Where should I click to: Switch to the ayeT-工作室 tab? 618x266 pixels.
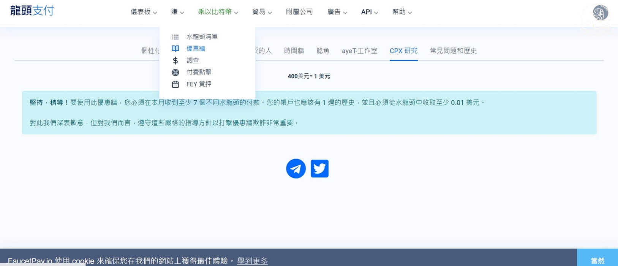point(359,51)
